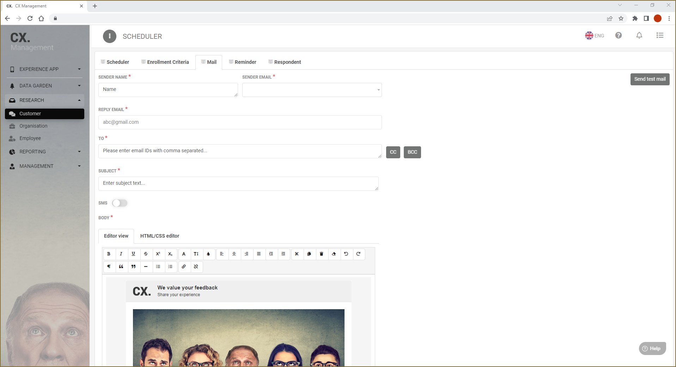The height and width of the screenshot is (367, 676).
Task: Insert a hyperlink
Action: (184, 267)
